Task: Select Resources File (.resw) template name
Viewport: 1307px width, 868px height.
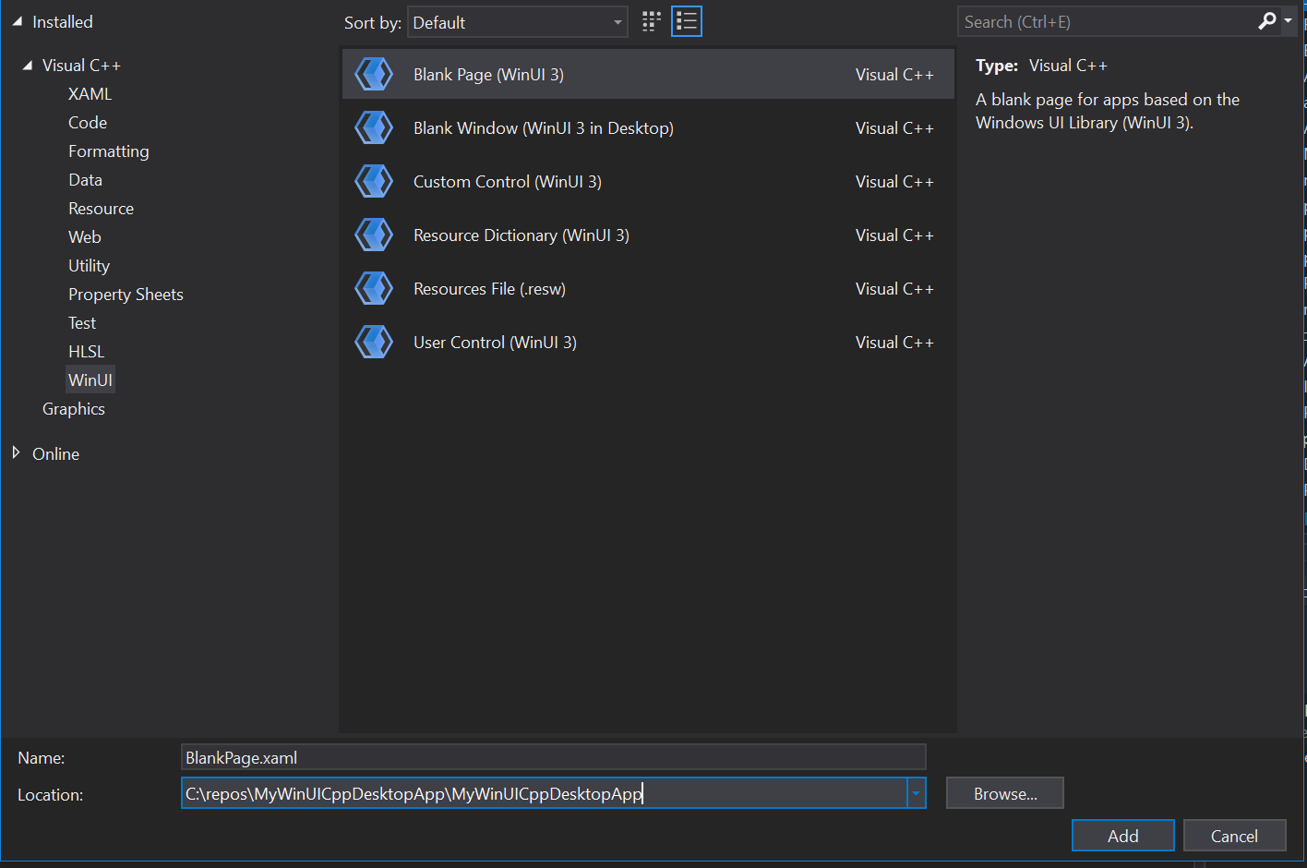Action: click(489, 289)
